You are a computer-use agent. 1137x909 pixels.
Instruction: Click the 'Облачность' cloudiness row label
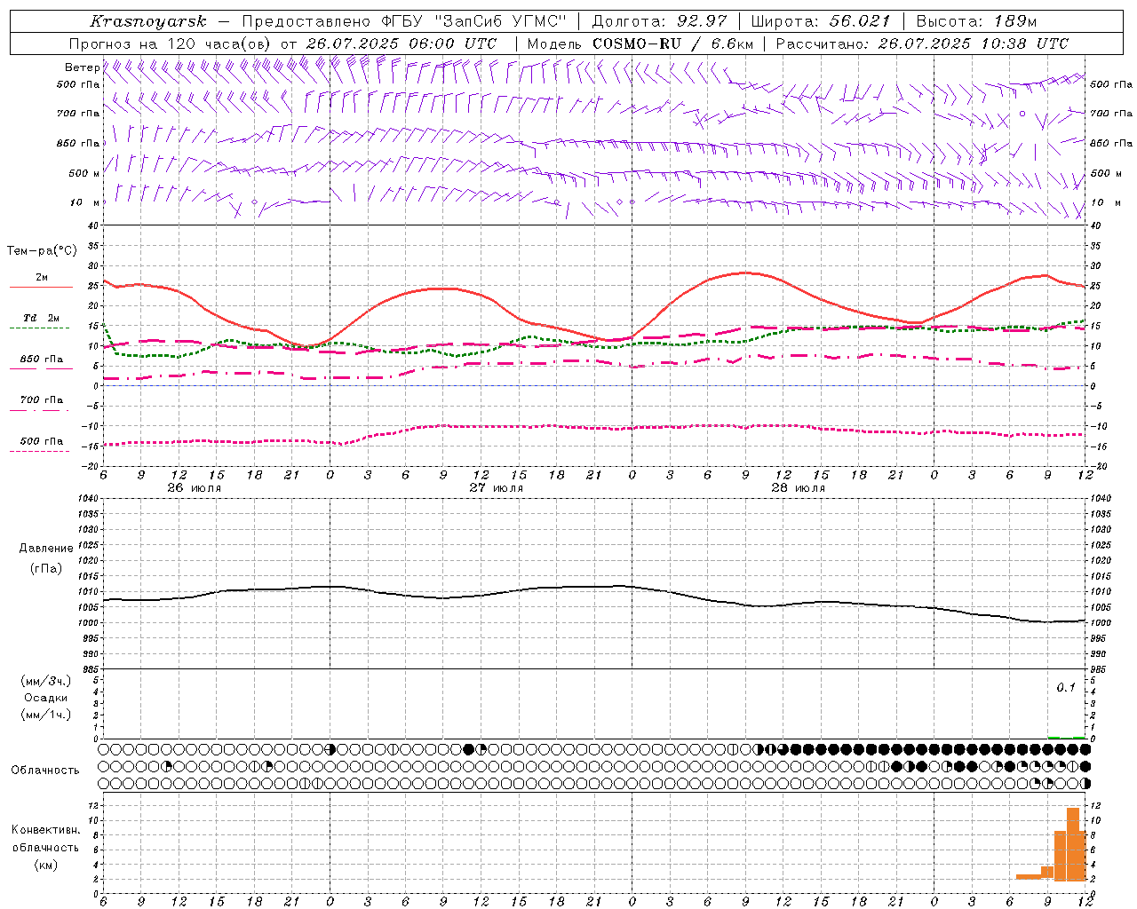click(x=44, y=770)
